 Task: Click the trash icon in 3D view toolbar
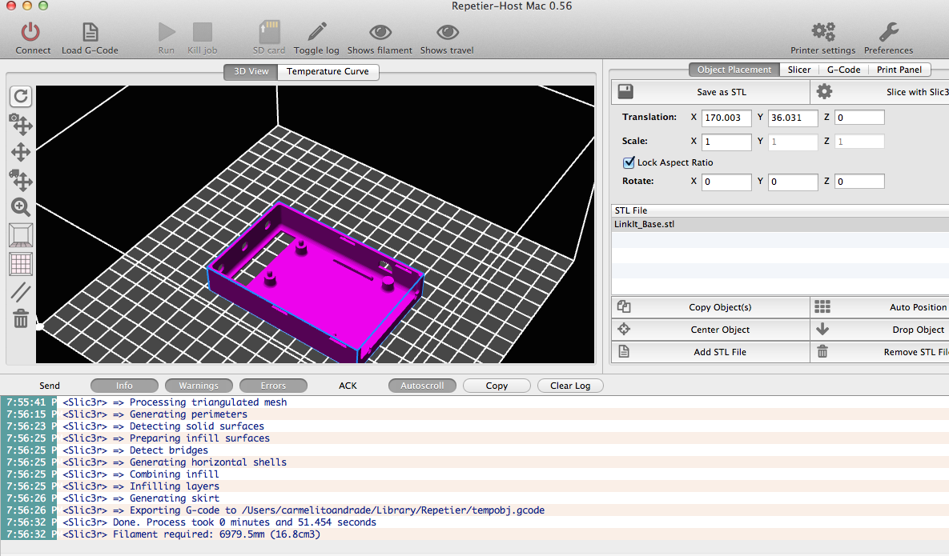[x=21, y=318]
